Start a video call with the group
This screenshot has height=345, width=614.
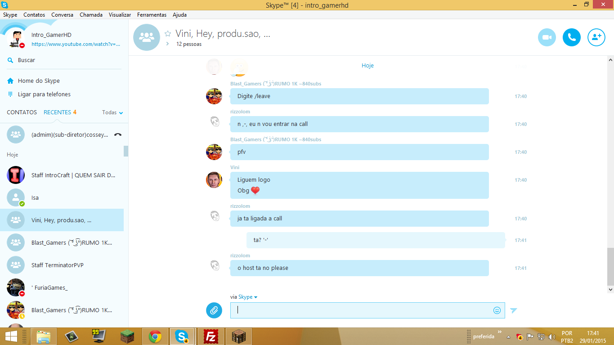[547, 37]
